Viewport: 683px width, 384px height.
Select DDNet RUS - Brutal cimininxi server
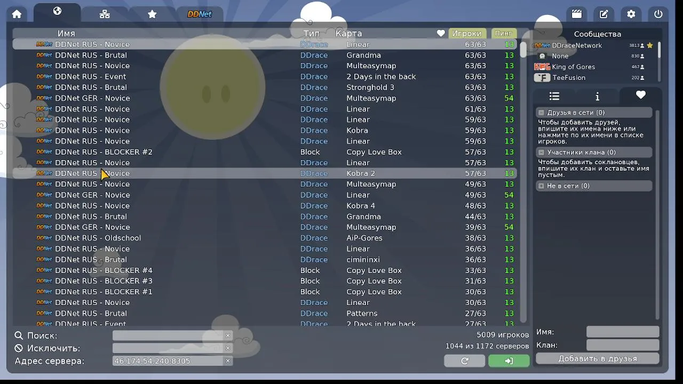click(265, 260)
